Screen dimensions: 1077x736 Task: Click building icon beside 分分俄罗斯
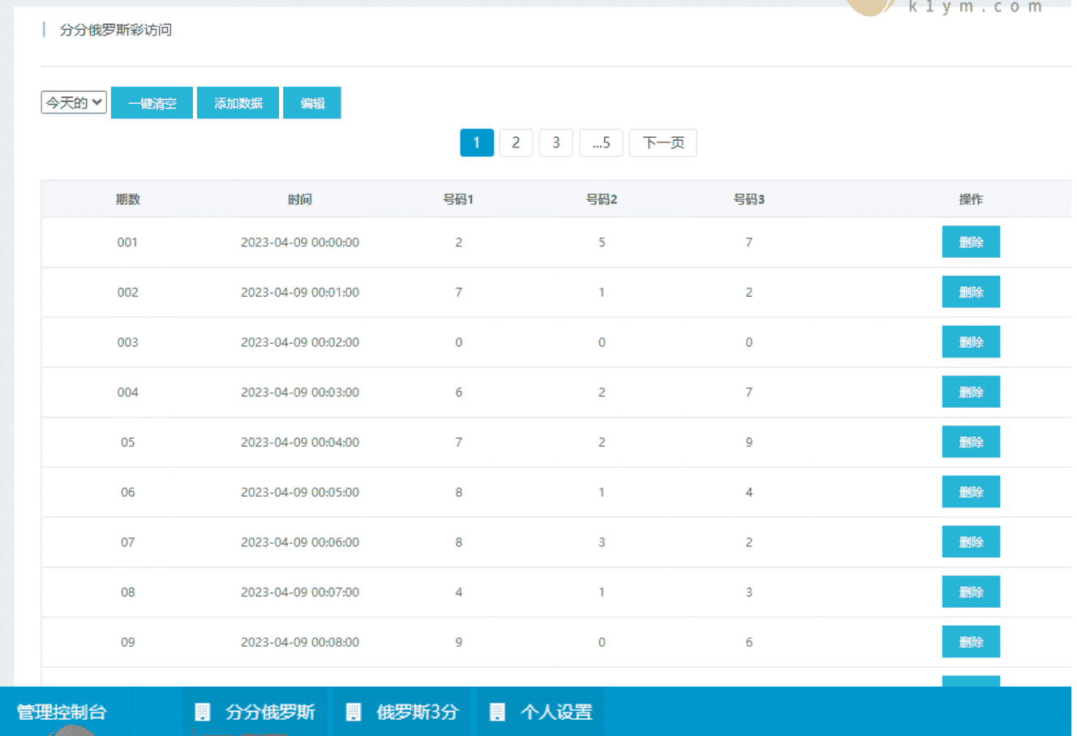pyautogui.click(x=203, y=712)
